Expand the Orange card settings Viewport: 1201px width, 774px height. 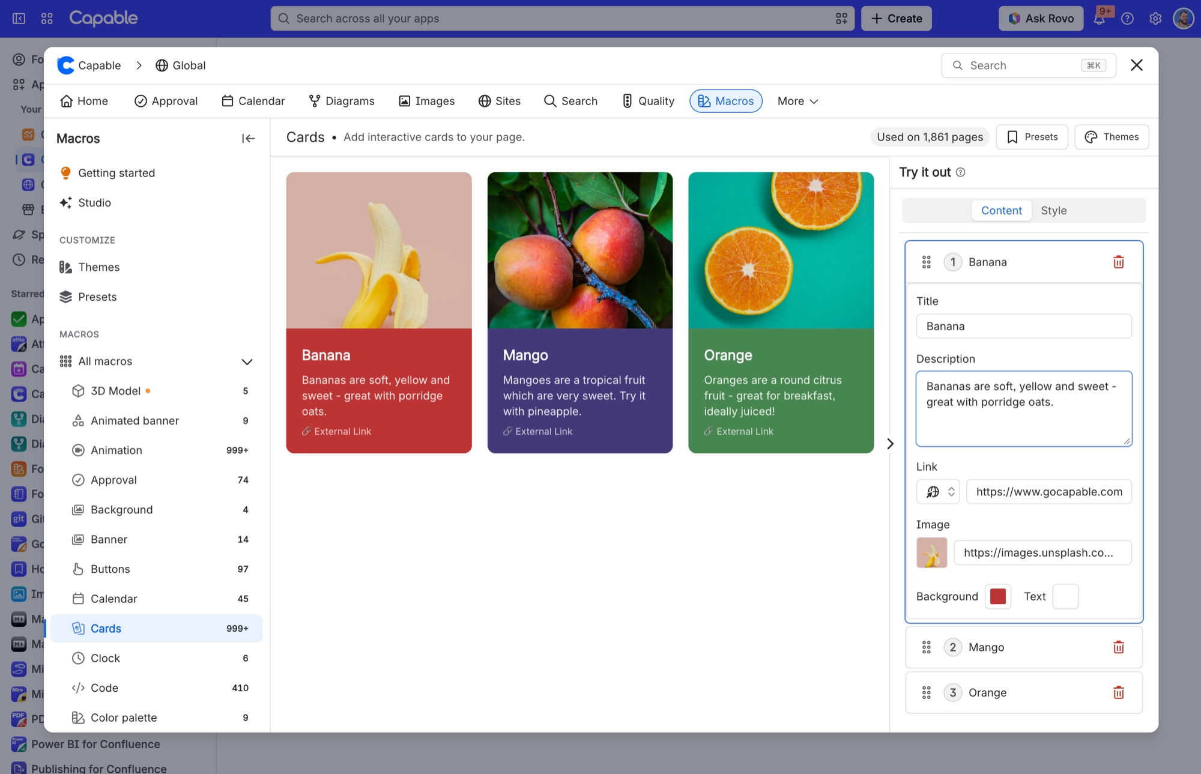(x=1024, y=693)
